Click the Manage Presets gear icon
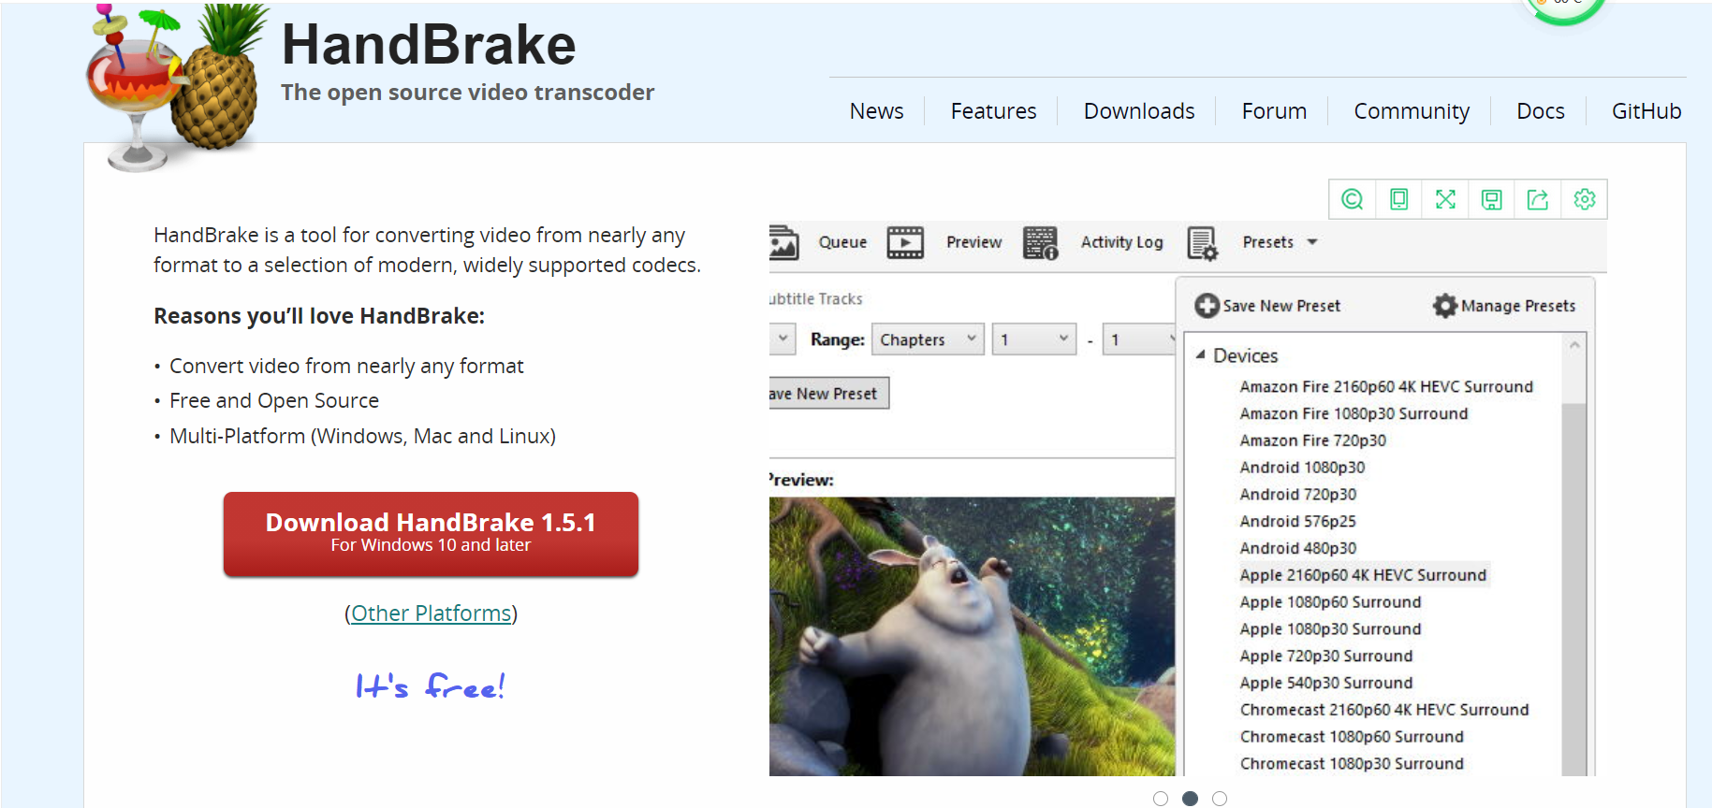The image size is (1712, 808). pos(1445,306)
